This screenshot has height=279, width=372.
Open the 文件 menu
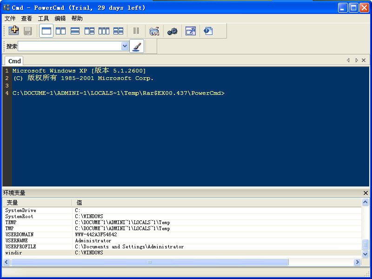(10, 19)
